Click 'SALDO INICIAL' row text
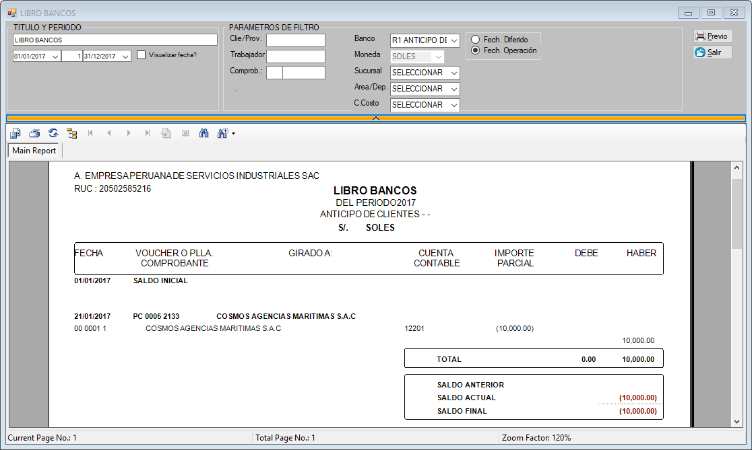 [160, 280]
